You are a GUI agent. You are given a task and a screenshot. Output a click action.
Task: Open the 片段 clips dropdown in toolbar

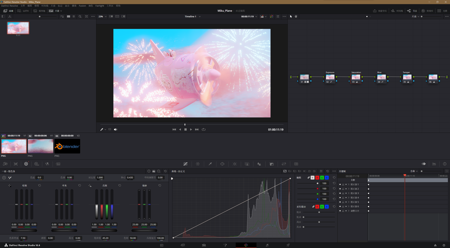click(x=56, y=11)
